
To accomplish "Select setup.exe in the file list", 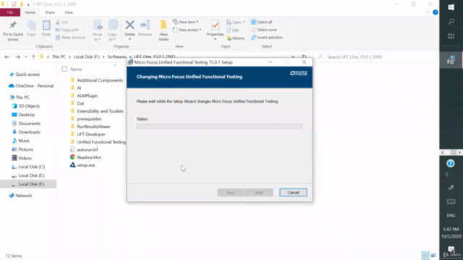I will tap(86, 165).
